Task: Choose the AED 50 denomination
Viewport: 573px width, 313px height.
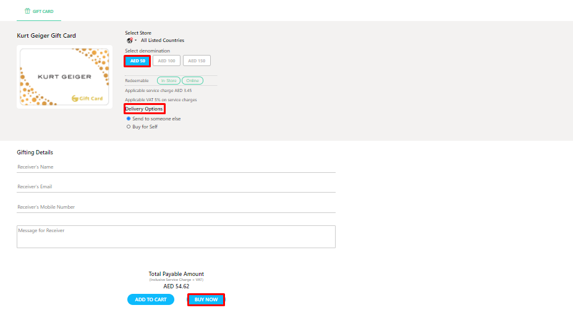Action: 137,61
